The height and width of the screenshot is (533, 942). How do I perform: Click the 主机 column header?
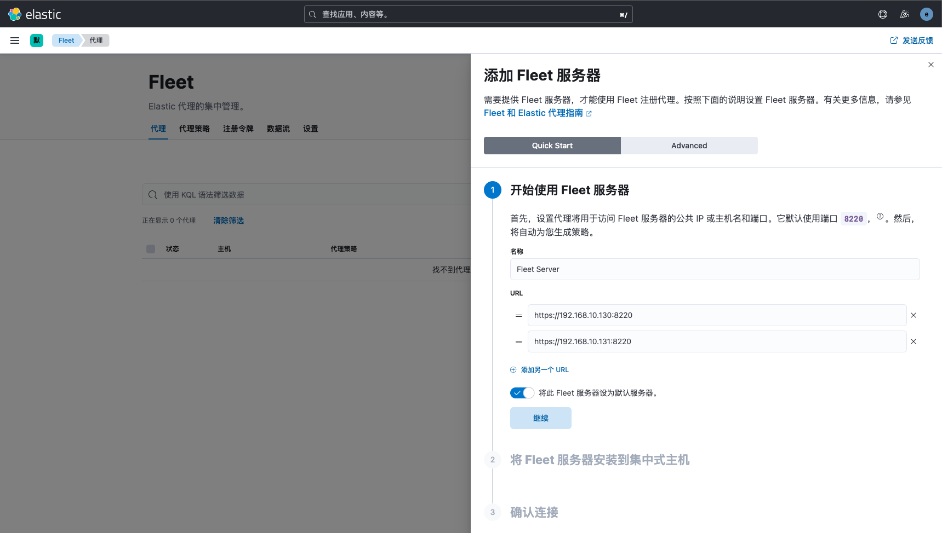click(224, 249)
